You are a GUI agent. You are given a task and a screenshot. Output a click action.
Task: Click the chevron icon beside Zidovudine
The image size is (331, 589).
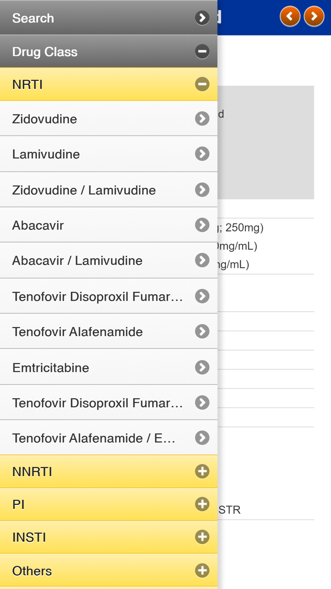click(x=202, y=118)
